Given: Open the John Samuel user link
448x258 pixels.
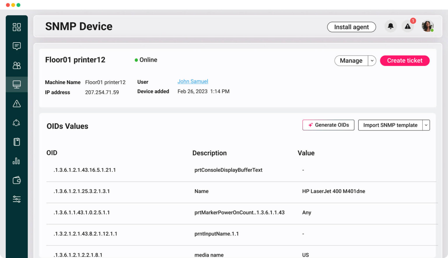Looking at the screenshot, I should 193,81.
